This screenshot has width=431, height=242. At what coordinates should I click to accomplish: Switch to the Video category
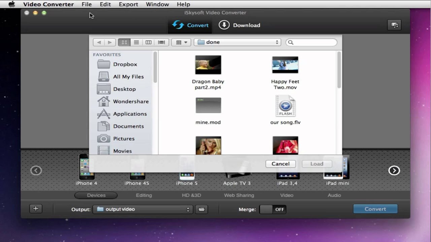[x=287, y=195]
